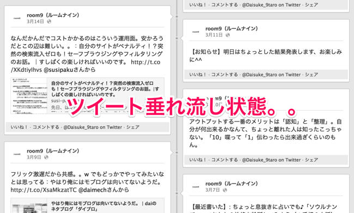Open the 3月11日 date permalink
The image size is (354, 213).
click(x=214, y=35)
